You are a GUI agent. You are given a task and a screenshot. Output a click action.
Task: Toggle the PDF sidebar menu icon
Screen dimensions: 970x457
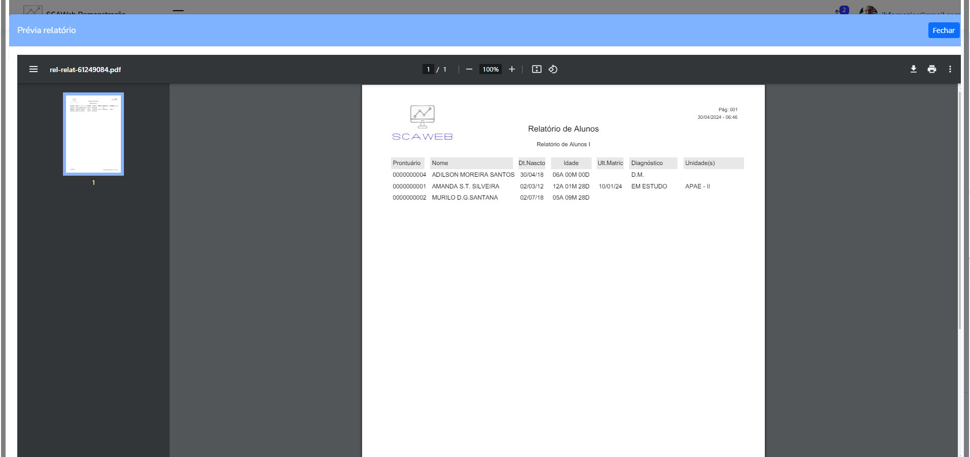(x=34, y=70)
